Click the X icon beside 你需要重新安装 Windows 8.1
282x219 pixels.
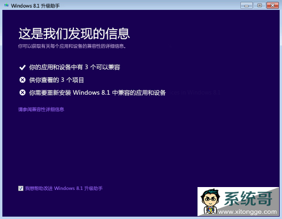click(23, 92)
